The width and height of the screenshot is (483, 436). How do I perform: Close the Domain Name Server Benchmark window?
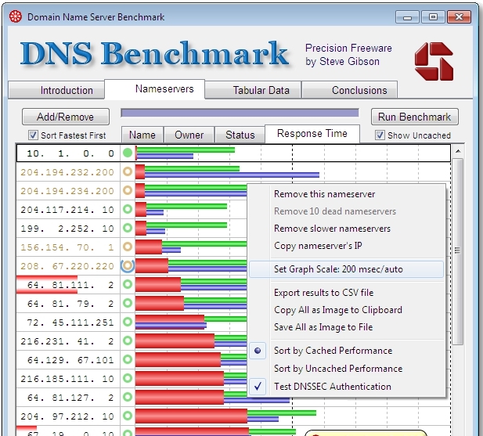coord(459,16)
